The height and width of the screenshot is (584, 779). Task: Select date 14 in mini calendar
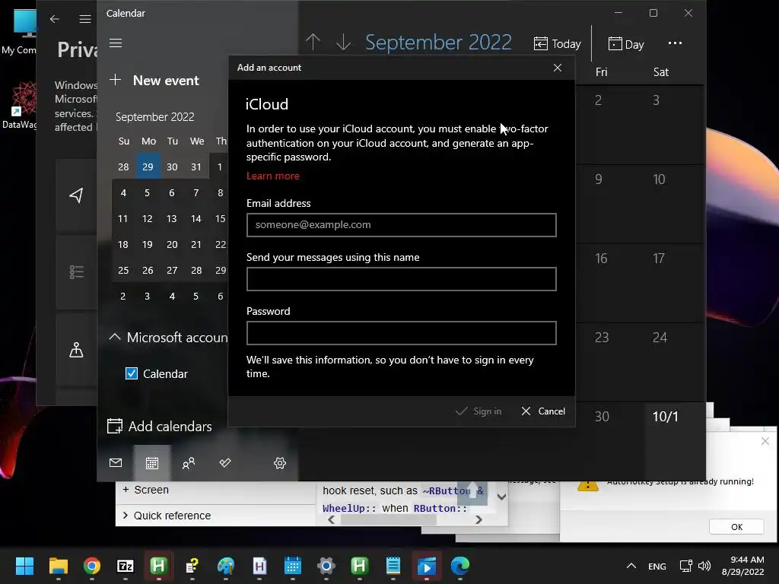click(x=196, y=218)
